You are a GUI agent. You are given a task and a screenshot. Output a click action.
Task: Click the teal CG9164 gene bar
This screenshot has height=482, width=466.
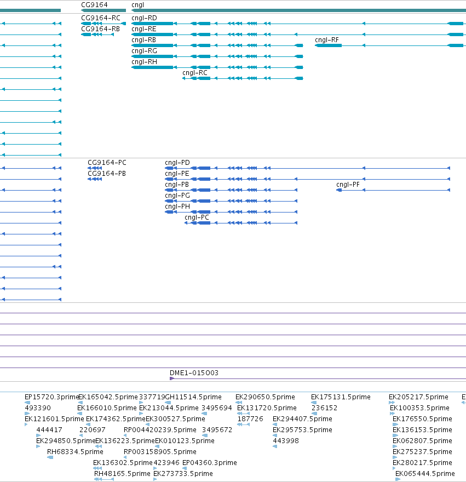point(103,10)
